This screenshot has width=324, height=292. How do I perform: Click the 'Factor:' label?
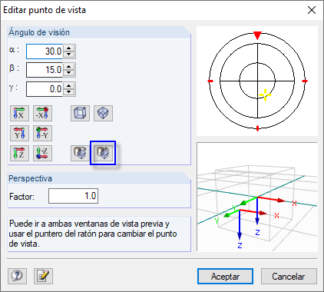[21, 197]
